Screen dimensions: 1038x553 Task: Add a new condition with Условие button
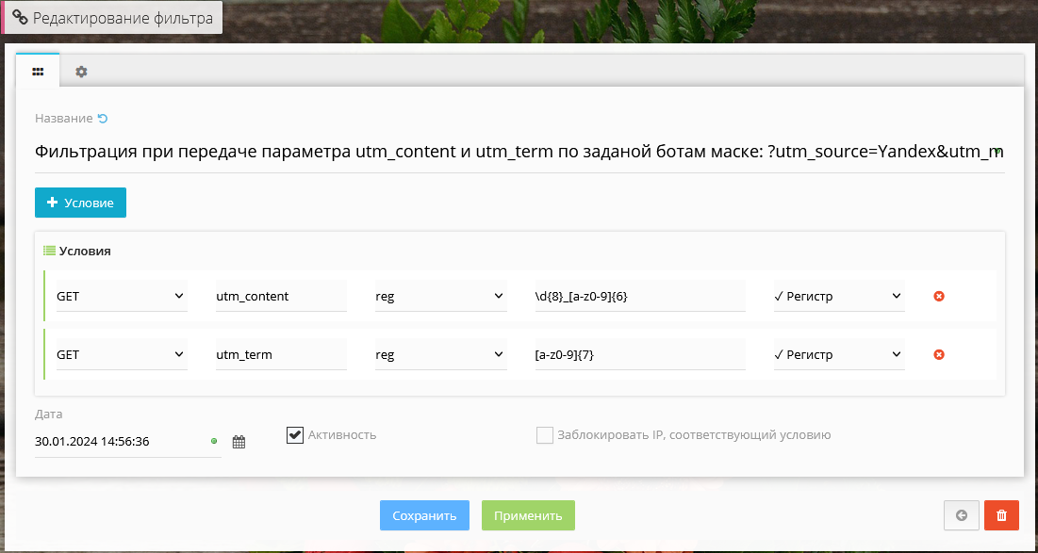click(80, 203)
